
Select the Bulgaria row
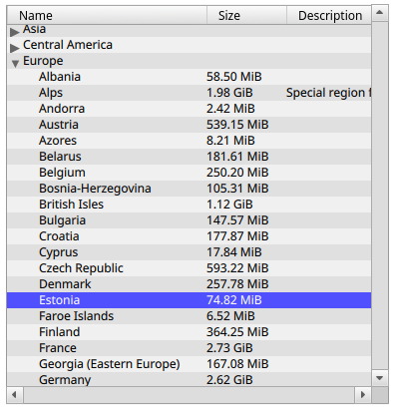point(189,220)
